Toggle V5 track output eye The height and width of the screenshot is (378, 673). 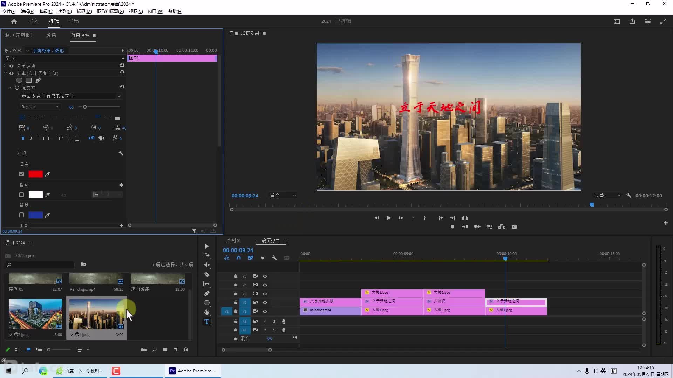[265, 276]
